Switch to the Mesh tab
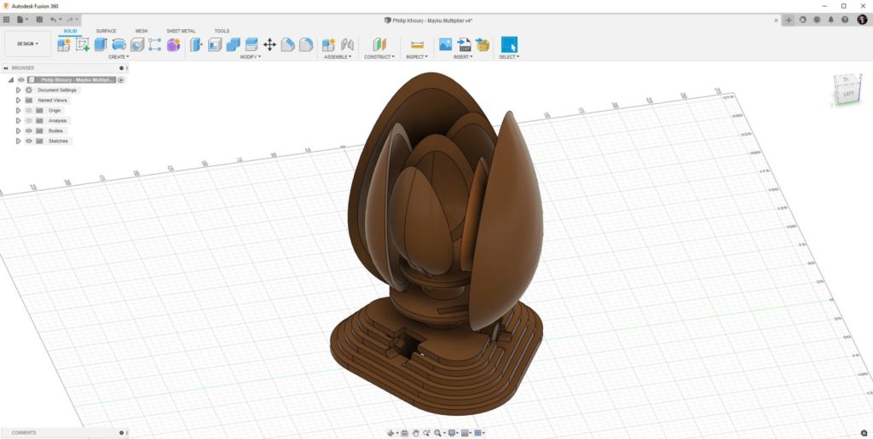The width and height of the screenshot is (873, 439). coord(142,32)
